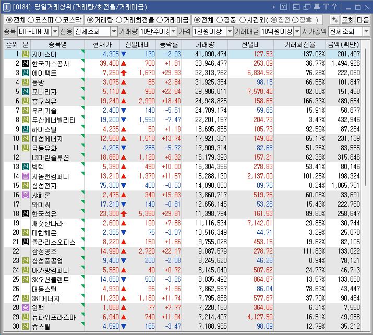Image resolution: width=373 pixels, height=335 pixels.
Task: Click the 거래회전율 column header
Action: click(x=300, y=44)
